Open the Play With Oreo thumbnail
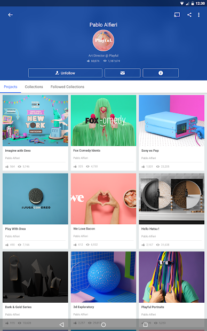The width and height of the screenshot is (207, 331). [35, 199]
